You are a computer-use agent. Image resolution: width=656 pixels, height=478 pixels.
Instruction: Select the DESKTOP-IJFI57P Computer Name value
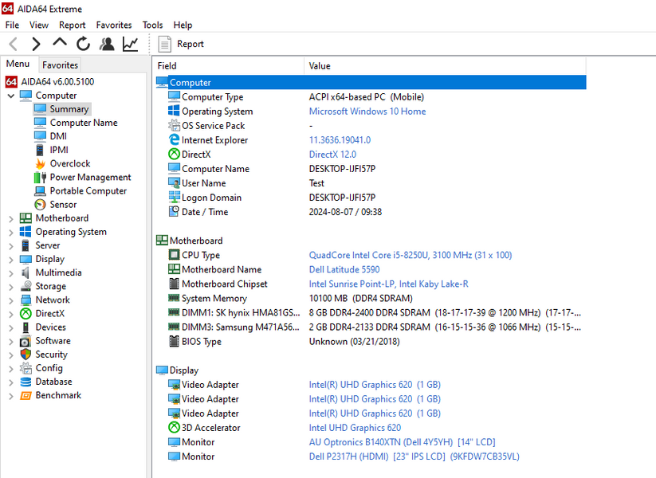coord(342,169)
